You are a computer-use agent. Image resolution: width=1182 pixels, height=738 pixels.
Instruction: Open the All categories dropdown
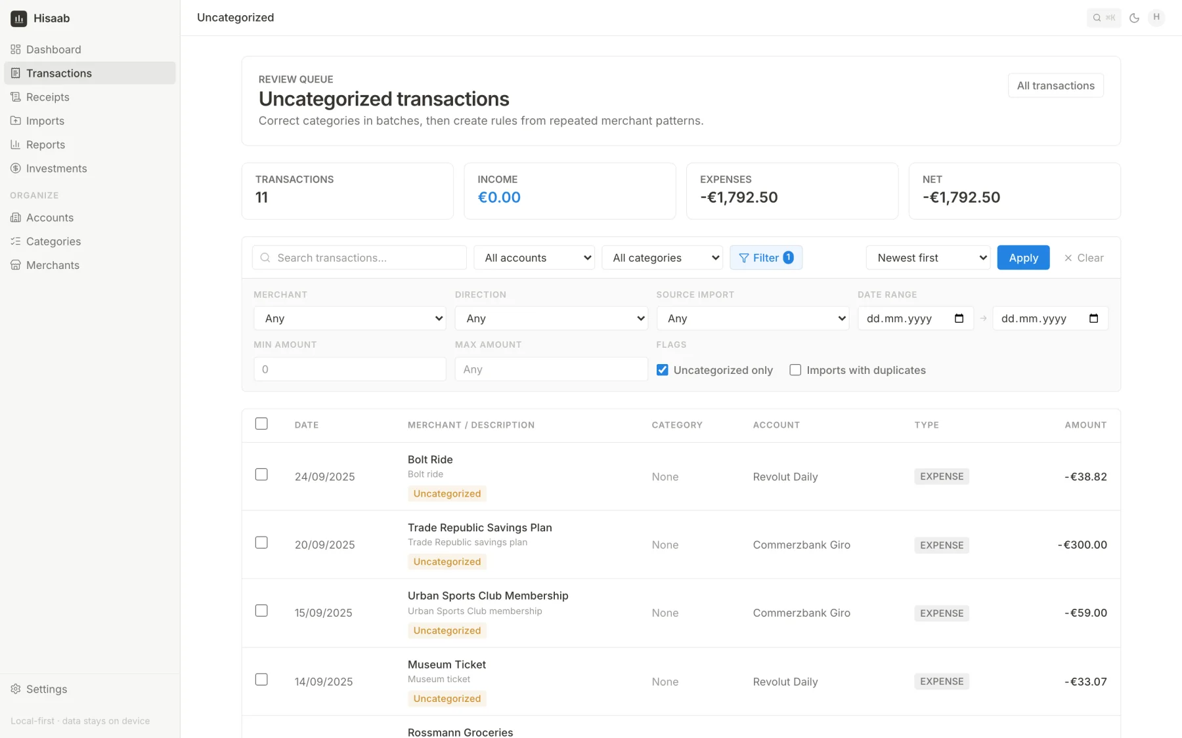(x=663, y=258)
